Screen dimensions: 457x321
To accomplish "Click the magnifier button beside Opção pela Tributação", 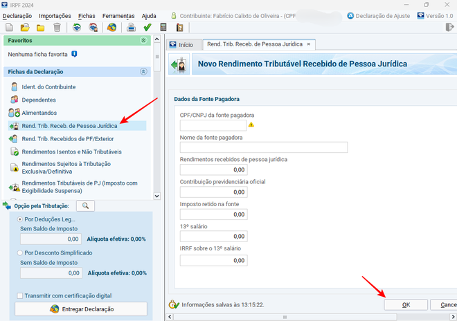I will [x=85, y=206].
